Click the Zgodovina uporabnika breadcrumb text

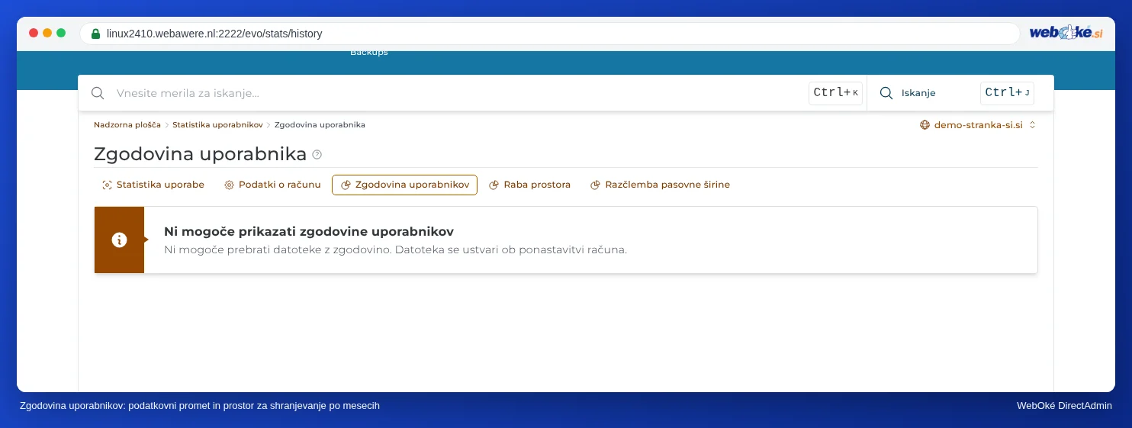click(320, 124)
